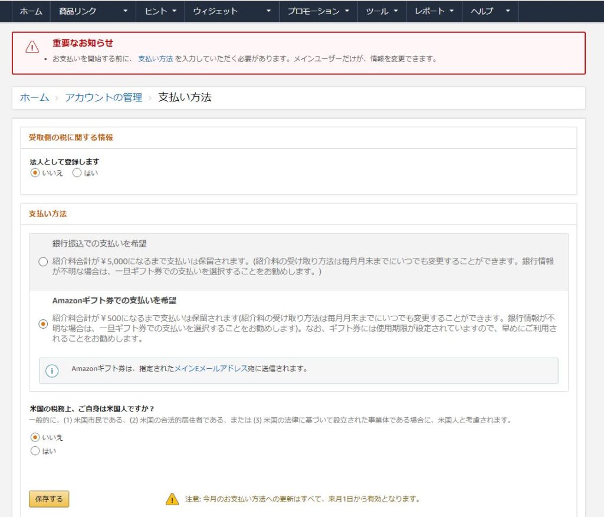
Task: Open the レポート menu
Action: (x=429, y=11)
